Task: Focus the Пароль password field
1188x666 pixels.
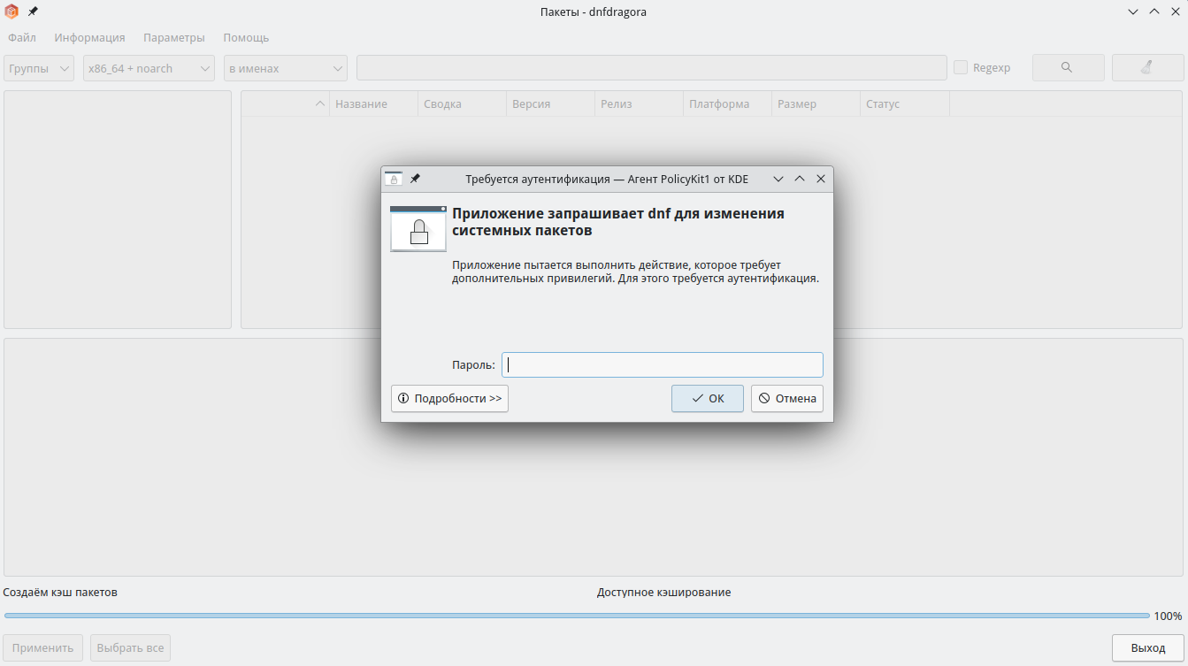Action: 663,364
